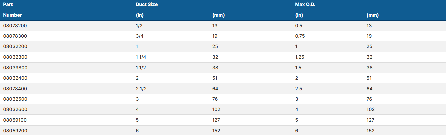446x135 pixels.
Task: Click part number 08032600
Action: coord(15,109)
